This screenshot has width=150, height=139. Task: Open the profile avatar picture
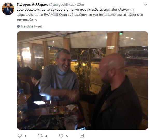(8, 9)
